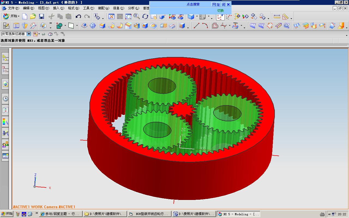This screenshot has height=218, width=349.
Task: Click the Fit view icon
Action: (111, 17)
